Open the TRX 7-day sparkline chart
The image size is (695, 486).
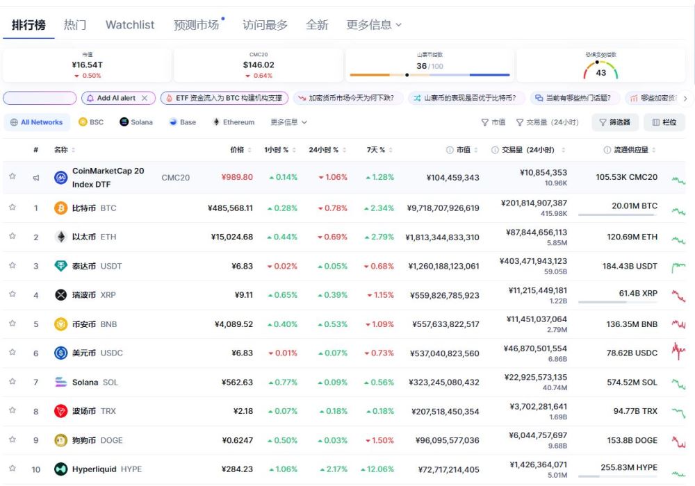tap(678, 412)
